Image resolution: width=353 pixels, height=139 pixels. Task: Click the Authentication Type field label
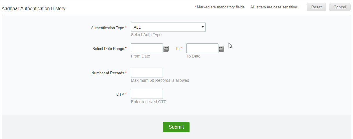108,28
